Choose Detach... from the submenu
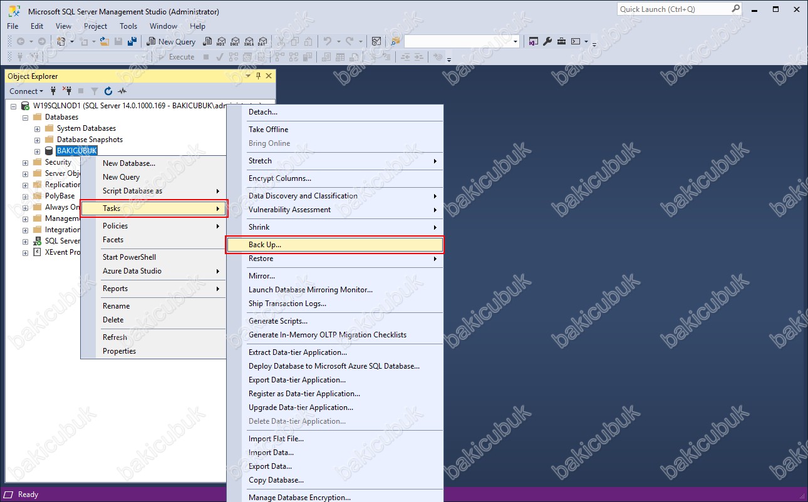This screenshot has width=808, height=502. point(334,112)
